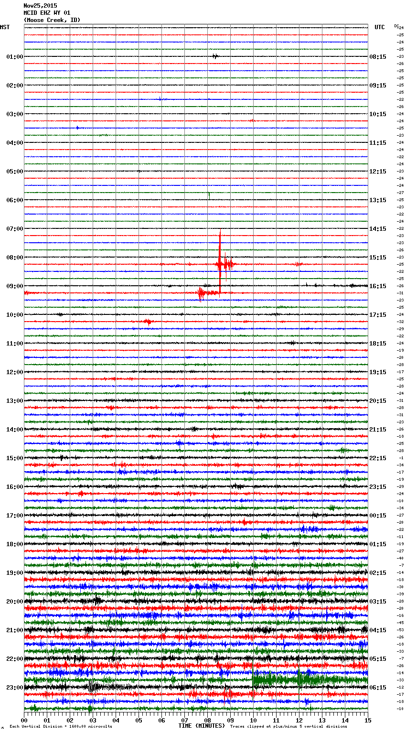Click the 08:15 UTC time label
406x733 pixels.
378,57
